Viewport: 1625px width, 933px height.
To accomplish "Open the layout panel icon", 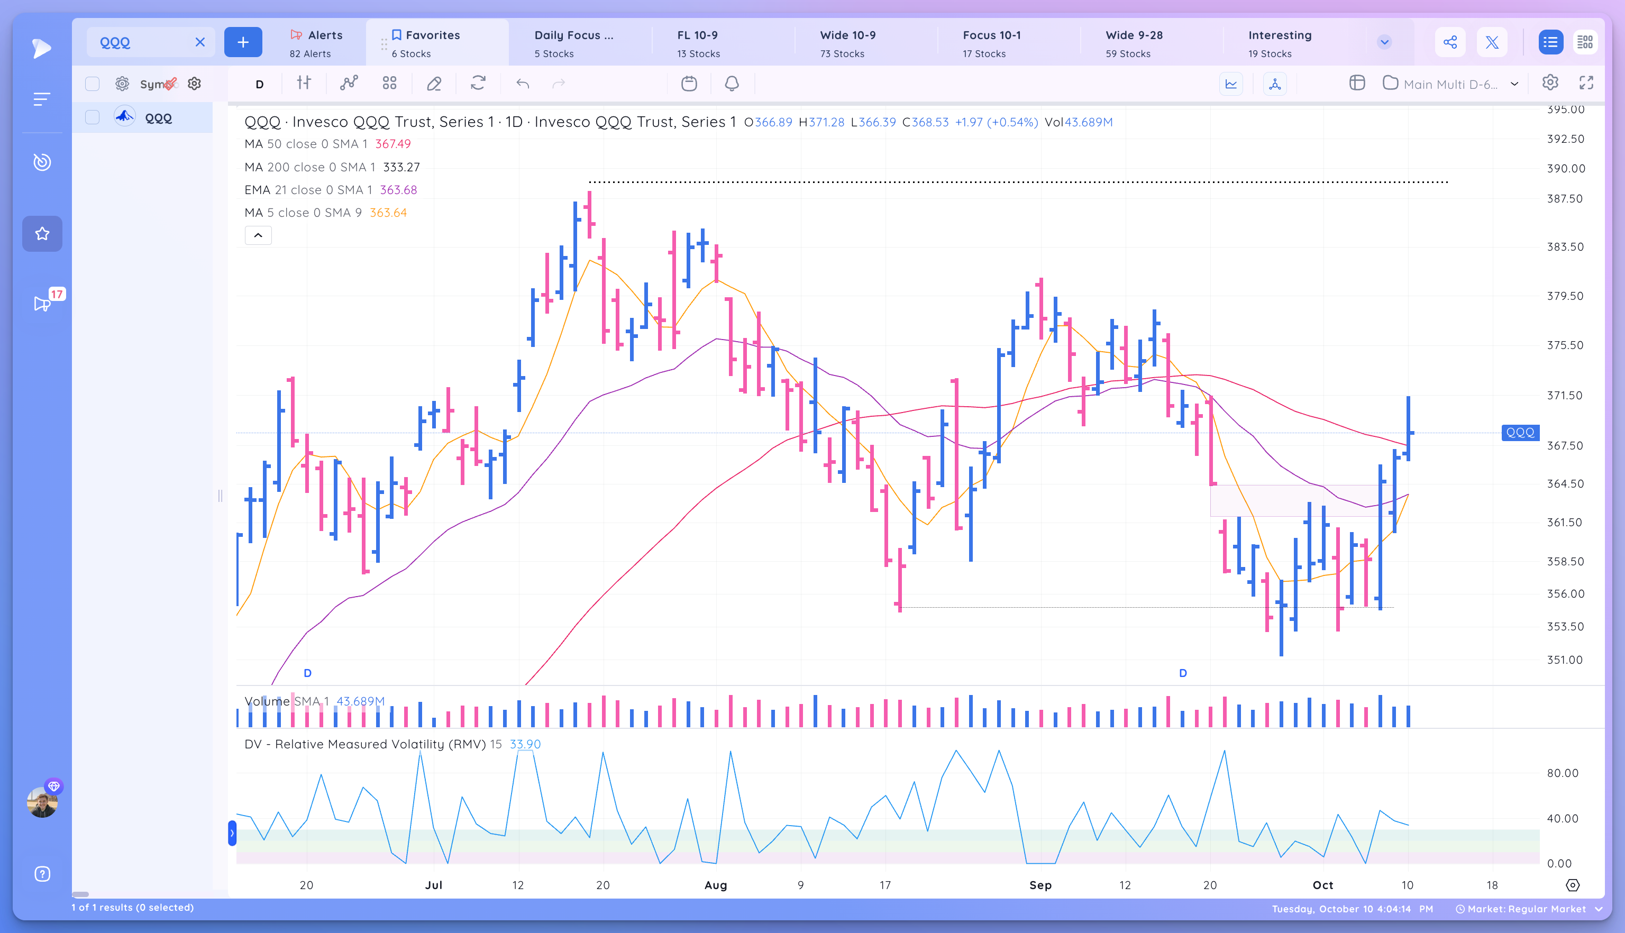I will [1357, 83].
